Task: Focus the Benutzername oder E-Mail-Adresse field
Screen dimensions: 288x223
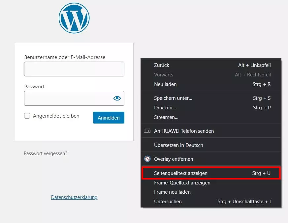Action: (74, 69)
